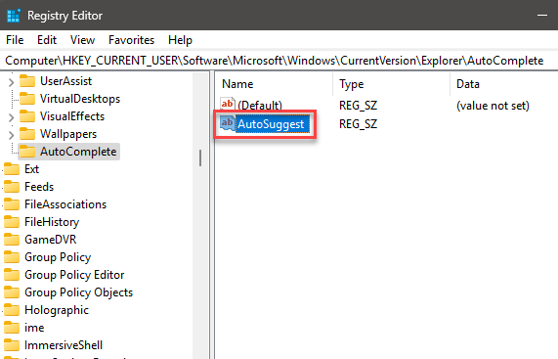Select the Holographic key label
558x359 pixels.
[57, 310]
